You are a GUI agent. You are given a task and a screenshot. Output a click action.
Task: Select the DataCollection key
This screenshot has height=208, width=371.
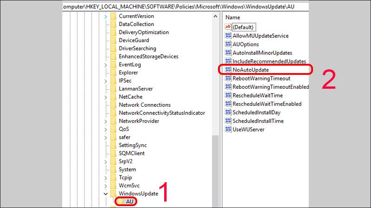pos(136,24)
